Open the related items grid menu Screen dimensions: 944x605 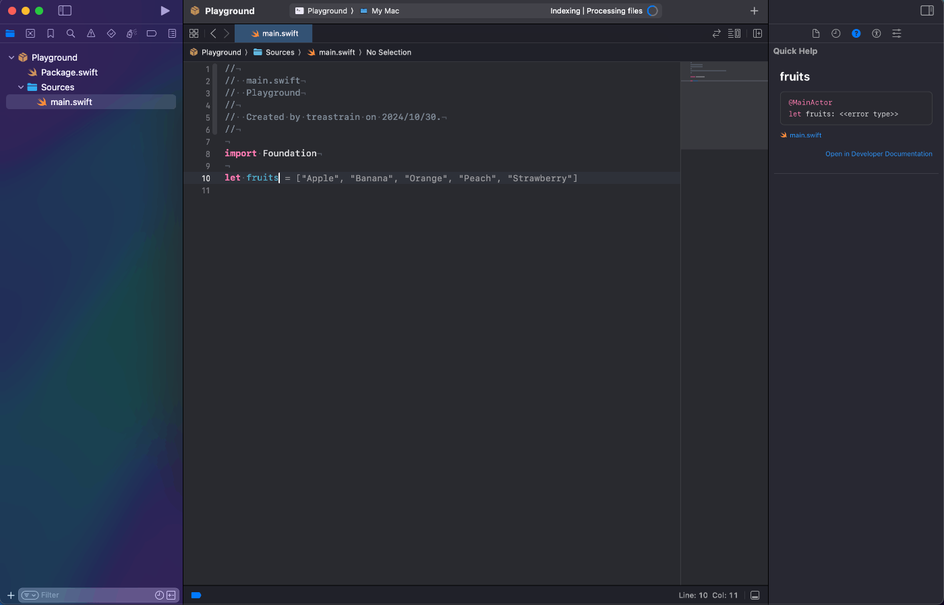click(194, 33)
